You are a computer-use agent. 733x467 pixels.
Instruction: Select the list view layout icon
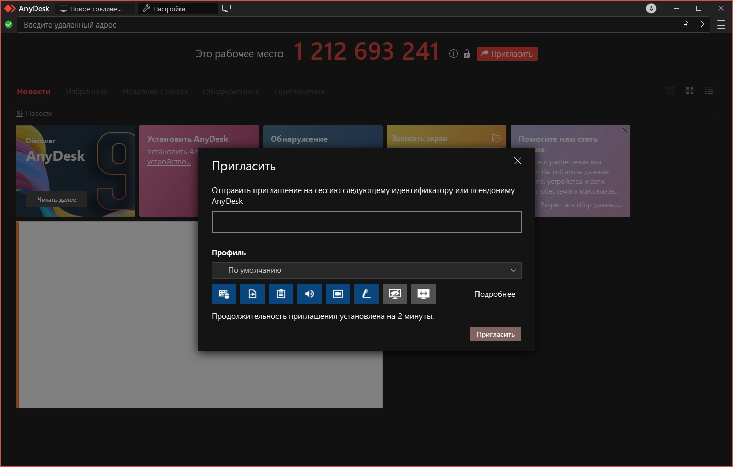(709, 91)
